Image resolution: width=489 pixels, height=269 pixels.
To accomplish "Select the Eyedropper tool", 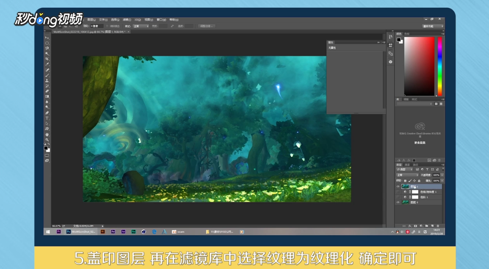I will click(47, 64).
